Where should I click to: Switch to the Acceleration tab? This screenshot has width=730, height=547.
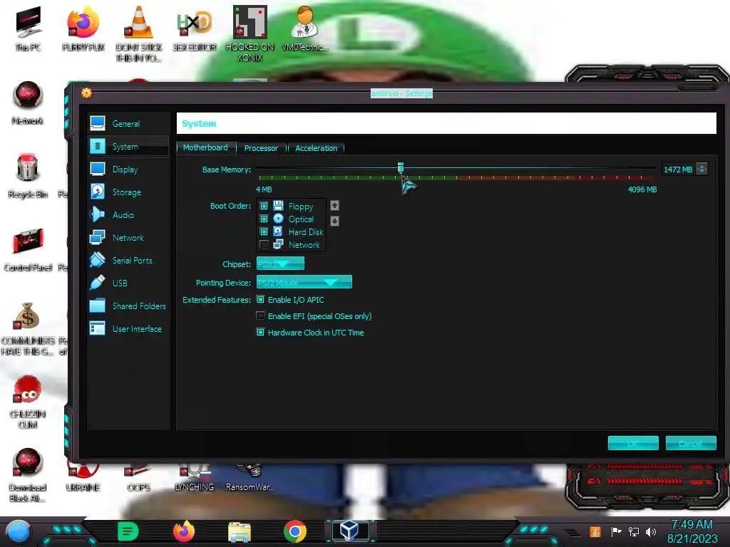[x=316, y=148]
